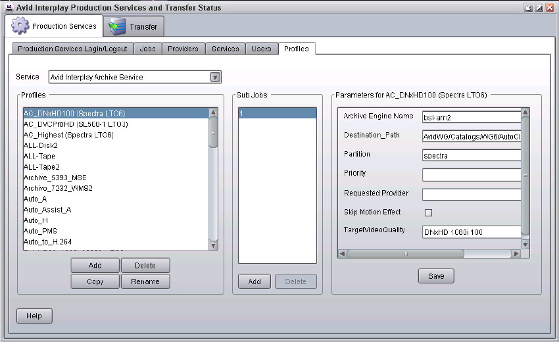
Task: Click the Rename profile button
Action: (145, 281)
